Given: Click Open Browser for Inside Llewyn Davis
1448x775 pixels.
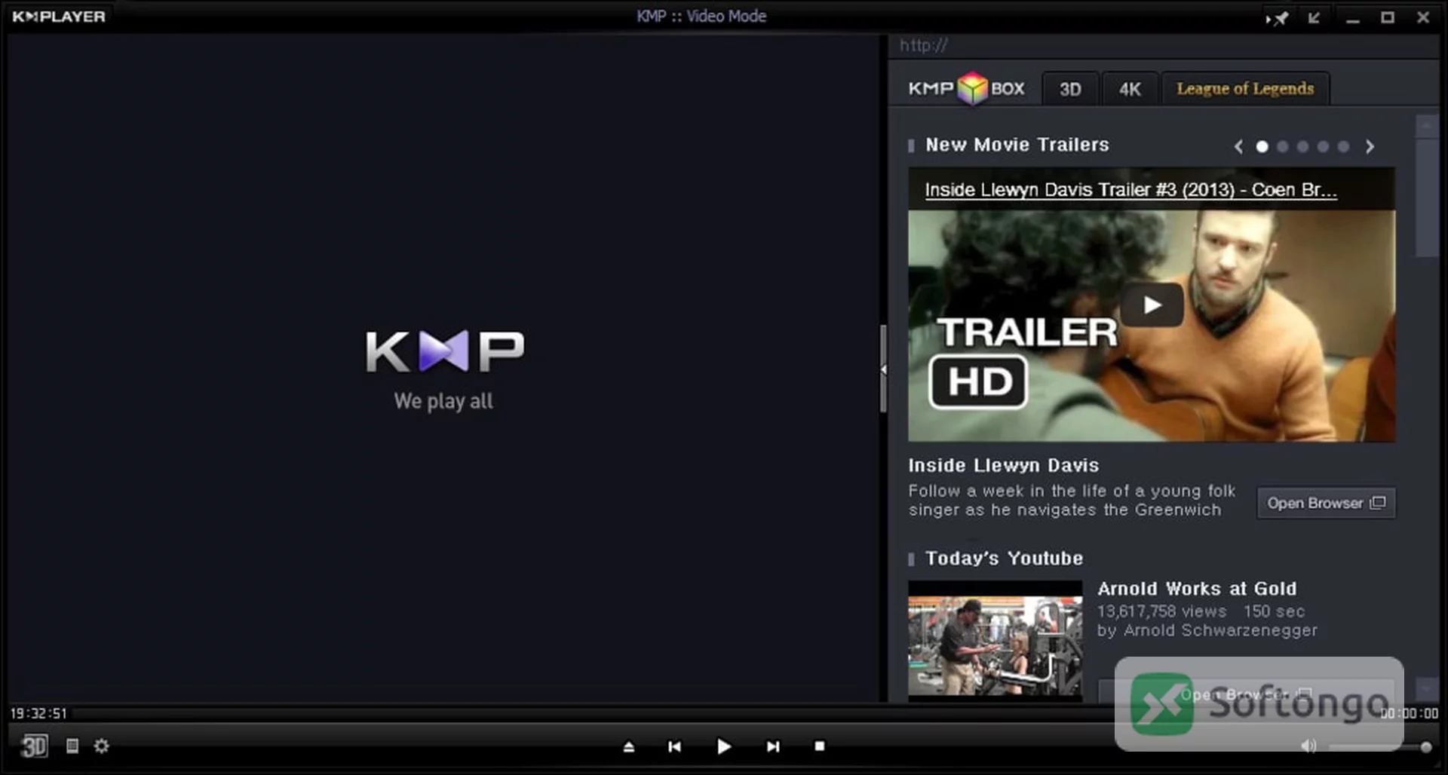Looking at the screenshot, I should tap(1326, 503).
